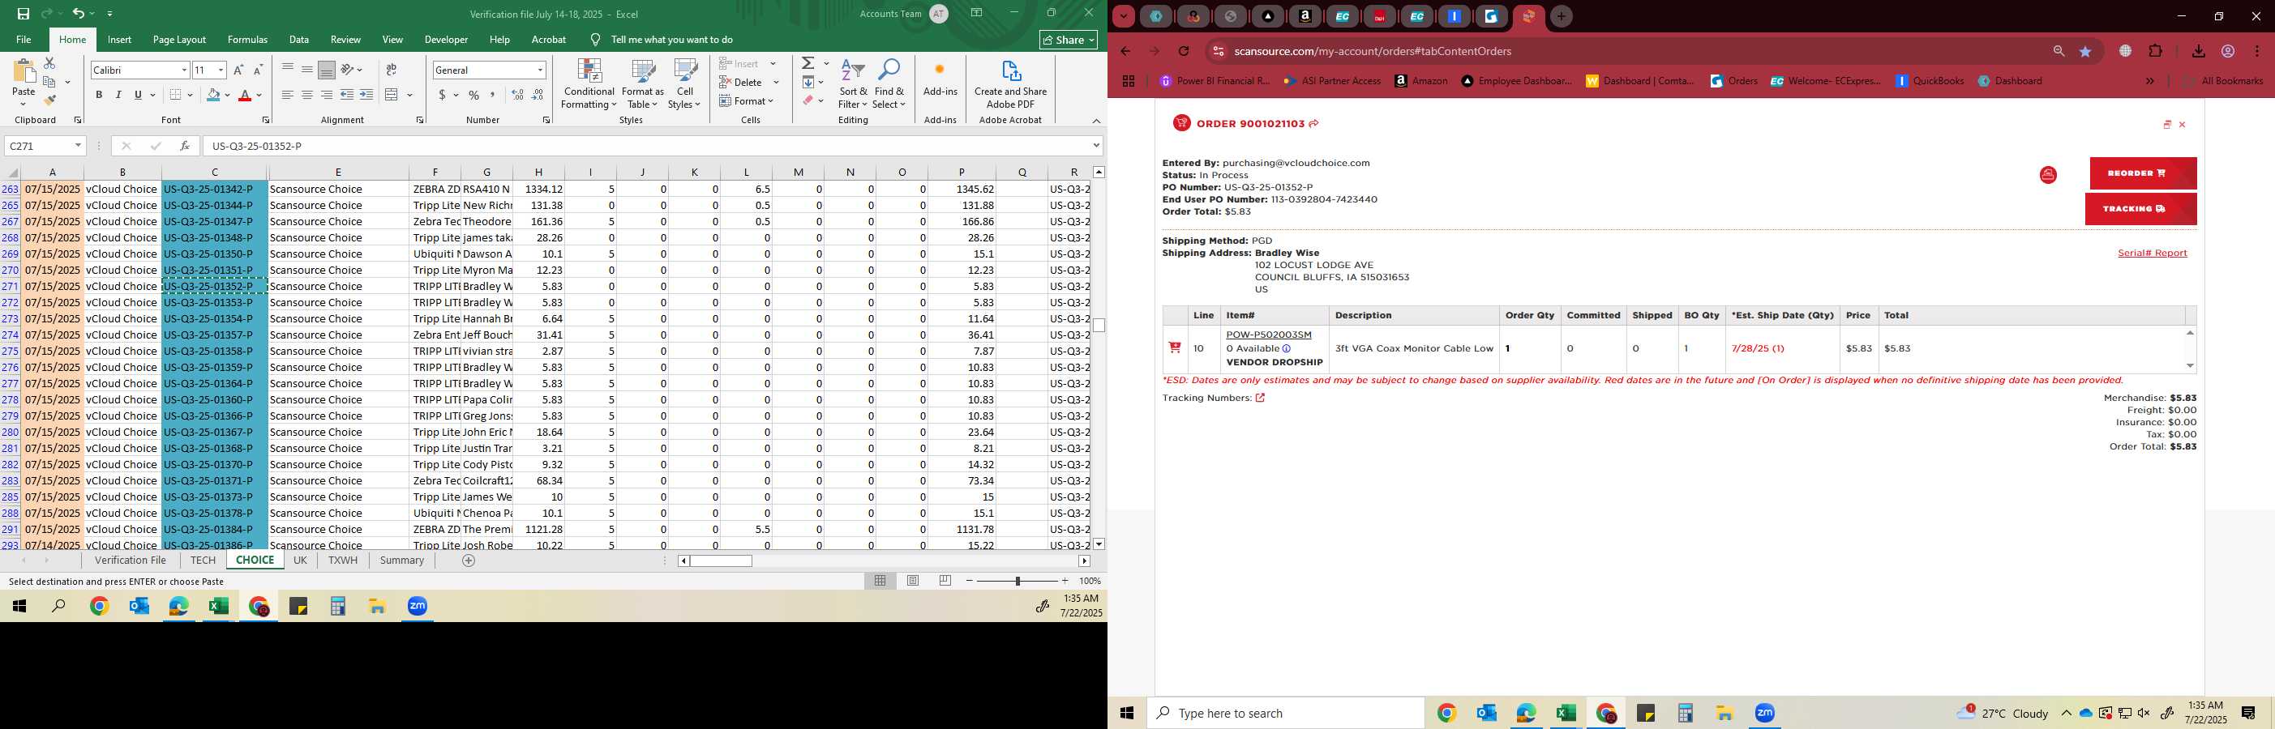Open the Serial# Report link

coord(2152,254)
